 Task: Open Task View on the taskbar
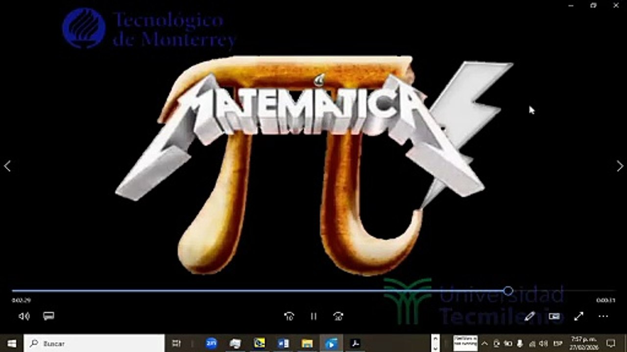(177, 344)
